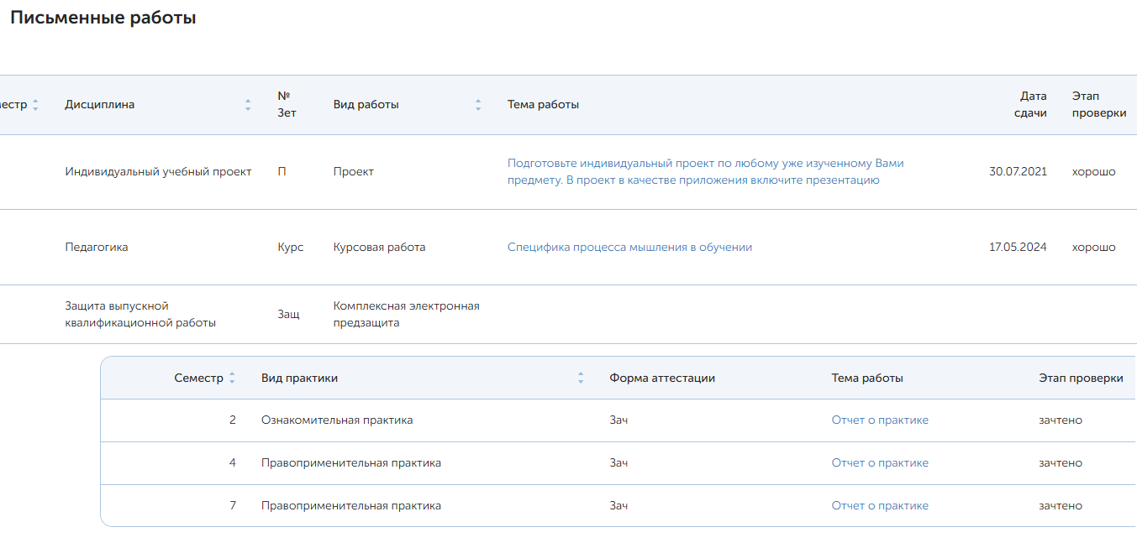This screenshot has height=543, width=1137.
Task: Click 'Правоприменительная практика' in semester 4 row
Action: 351,463
